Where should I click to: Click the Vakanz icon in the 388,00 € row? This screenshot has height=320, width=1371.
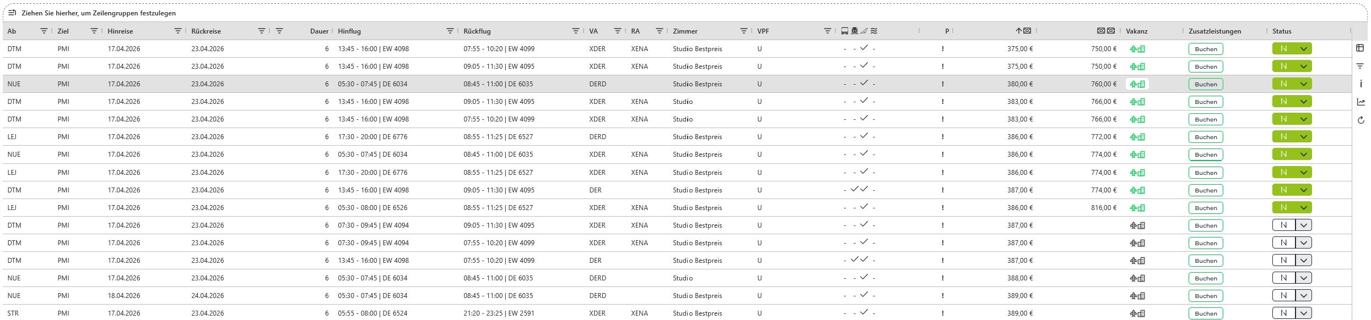1137,278
